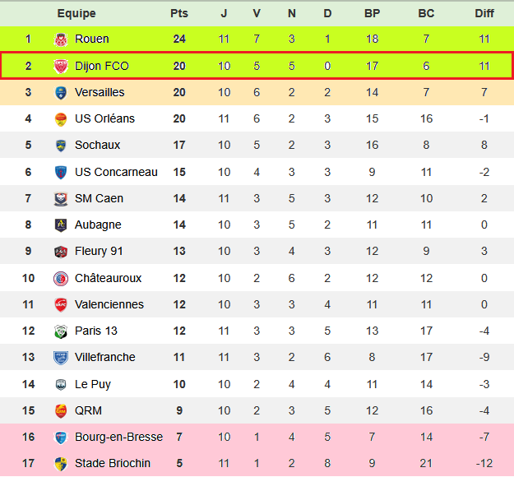Screen dimensions: 514x477
Task: Open the Le Puy team name
Action: (93, 384)
